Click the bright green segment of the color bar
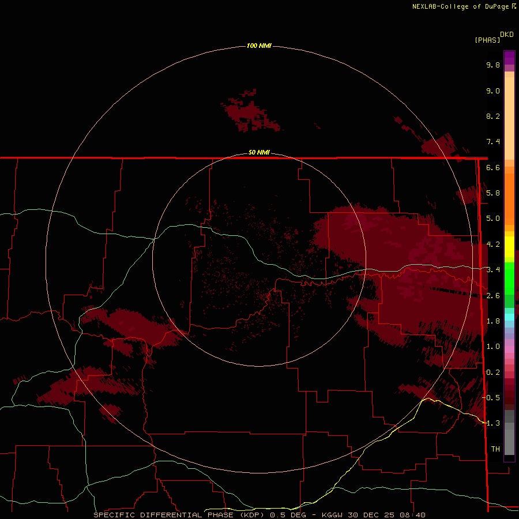This screenshot has width=519, height=519. 509,278
